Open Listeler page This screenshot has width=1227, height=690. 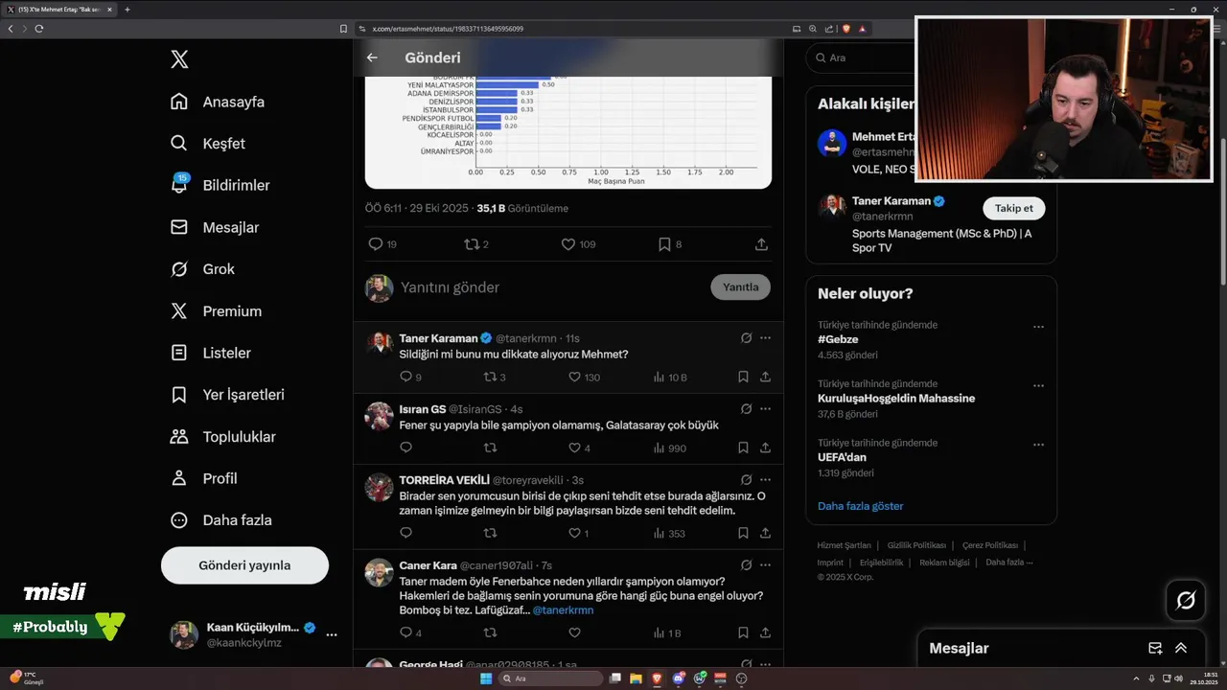pos(211,353)
